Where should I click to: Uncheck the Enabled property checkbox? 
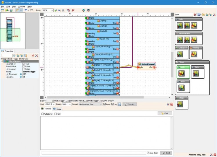[x=24, y=64]
